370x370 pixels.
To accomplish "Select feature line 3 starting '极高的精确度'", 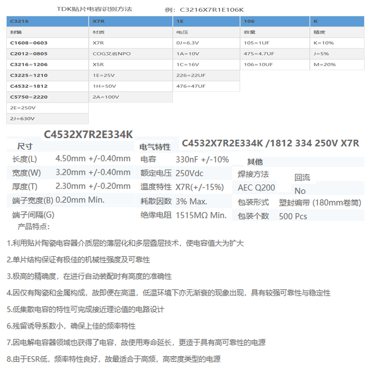I will (89, 276).
